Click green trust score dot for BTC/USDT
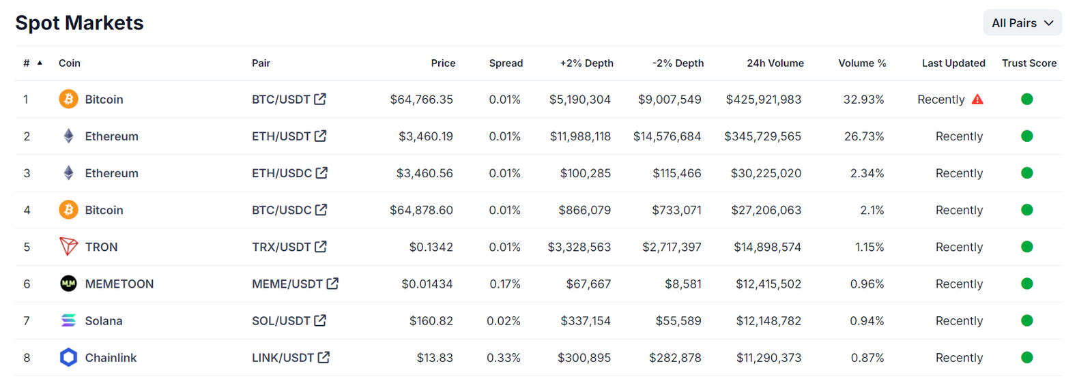The width and height of the screenshot is (1092, 379). coord(1026,100)
